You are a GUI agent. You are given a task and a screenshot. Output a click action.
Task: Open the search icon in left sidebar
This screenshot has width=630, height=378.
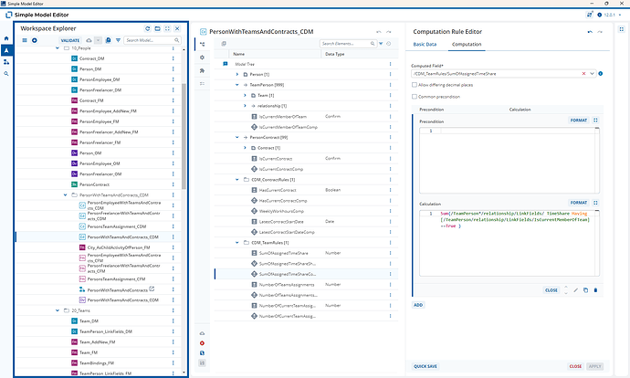(x=6, y=74)
